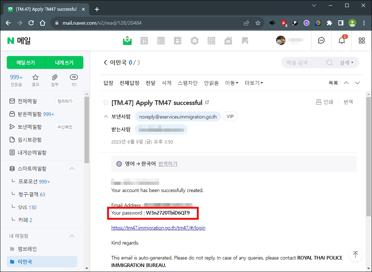Open the notifications bell icon

[341, 40]
